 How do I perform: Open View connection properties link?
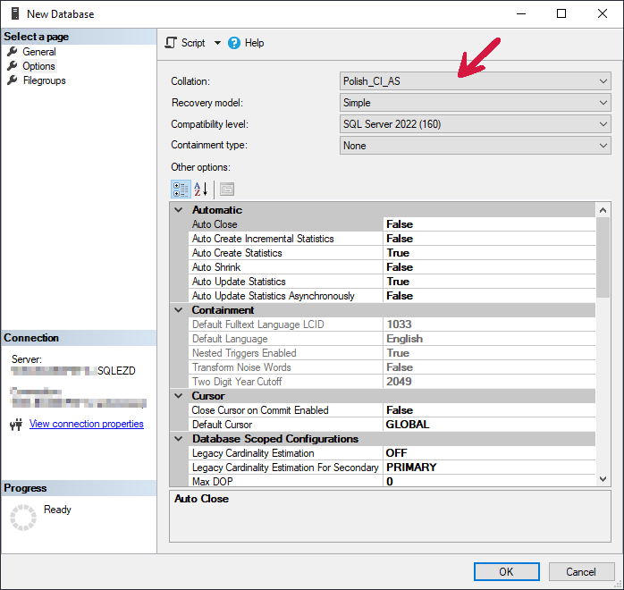click(86, 424)
